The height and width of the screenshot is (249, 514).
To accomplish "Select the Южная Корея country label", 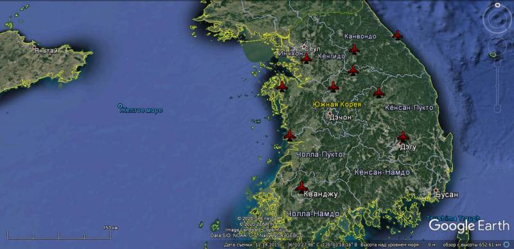I will point(337,105).
